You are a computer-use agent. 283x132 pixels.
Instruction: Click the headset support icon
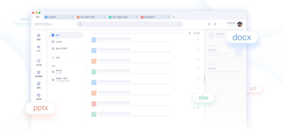[209, 24]
